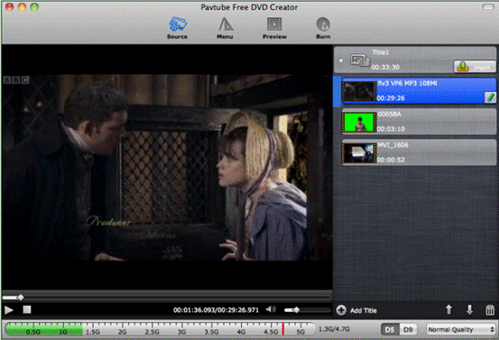Click the green pencil edit icon
Image resolution: width=499 pixels, height=340 pixels.
pos(490,97)
